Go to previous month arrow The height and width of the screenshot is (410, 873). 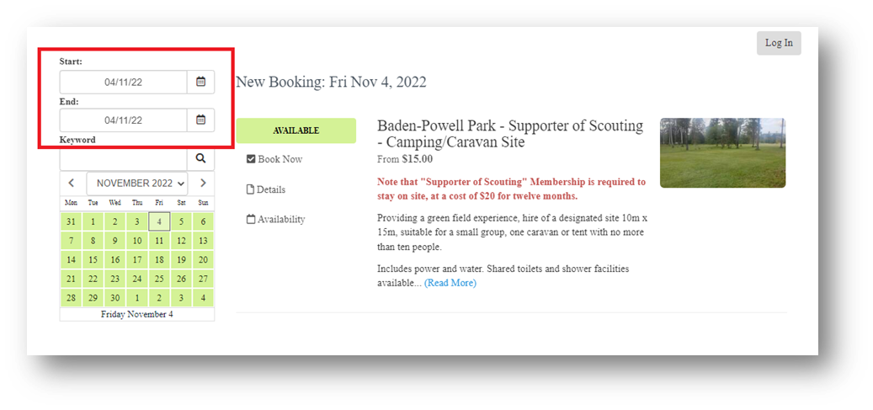point(72,183)
